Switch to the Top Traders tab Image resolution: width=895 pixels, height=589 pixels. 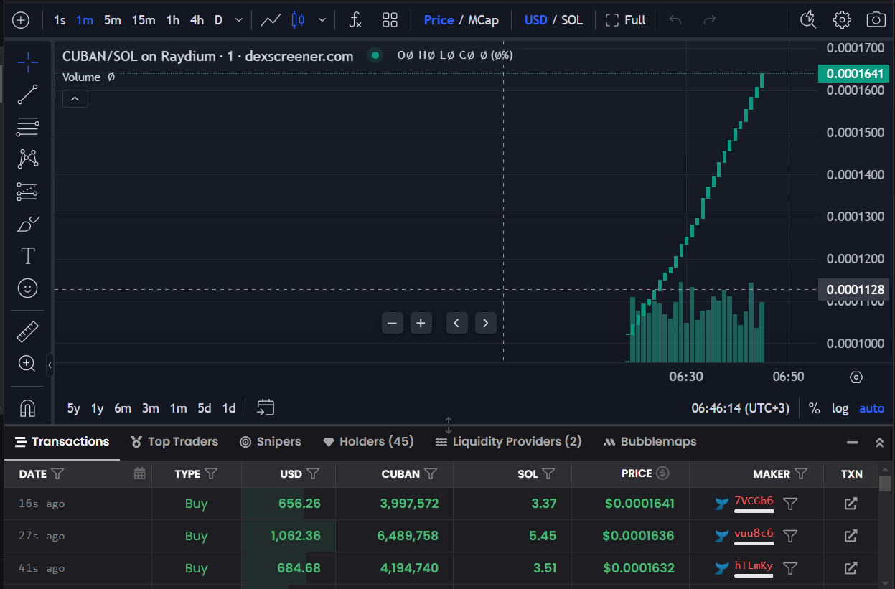(x=174, y=442)
